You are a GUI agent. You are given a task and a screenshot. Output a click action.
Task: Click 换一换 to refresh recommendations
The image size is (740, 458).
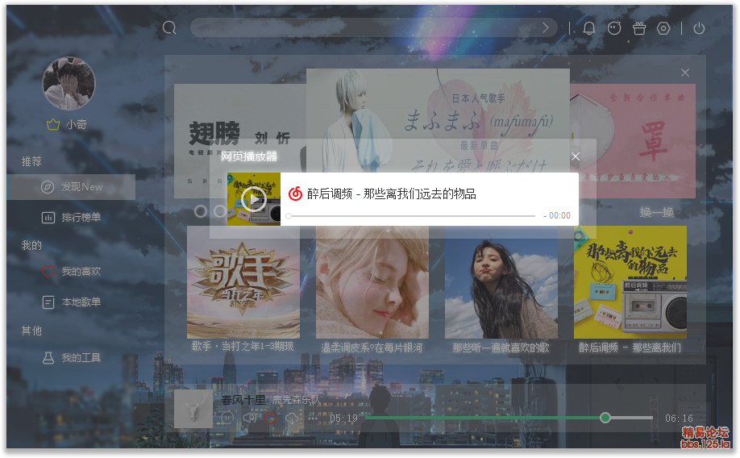pos(656,213)
